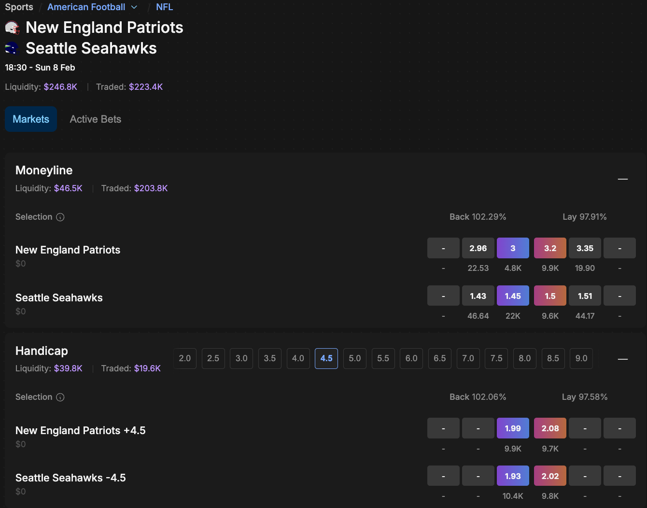Select the 6.0 handicap line
The width and height of the screenshot is (647, 508).
pyautogui.click(x=411, y=358)
